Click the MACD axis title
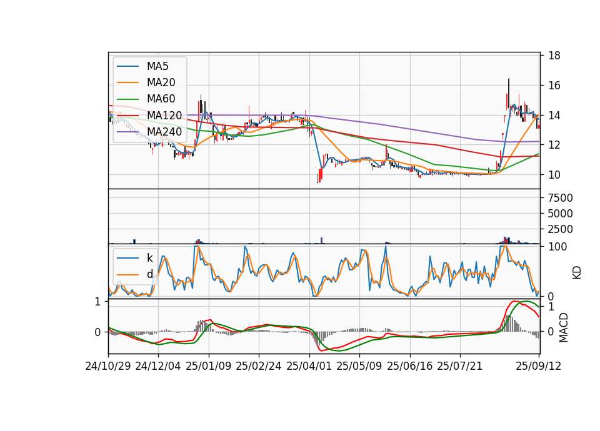Image resolution: width=600 pixels, height=431 pixels. [x=563, y=327]
